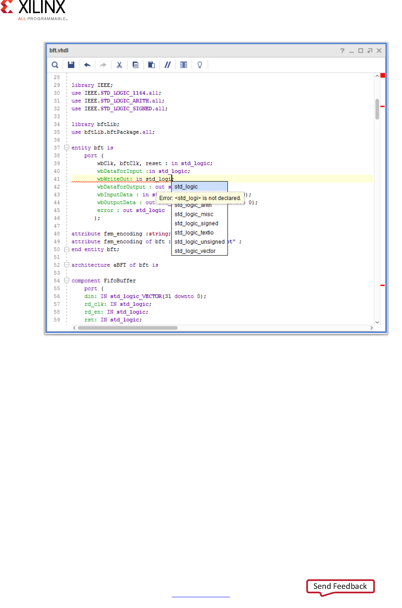The width and height of the screenshot is (402, 608).
Task: Click 'error : out std_logic' line
Action: (131, 210)
